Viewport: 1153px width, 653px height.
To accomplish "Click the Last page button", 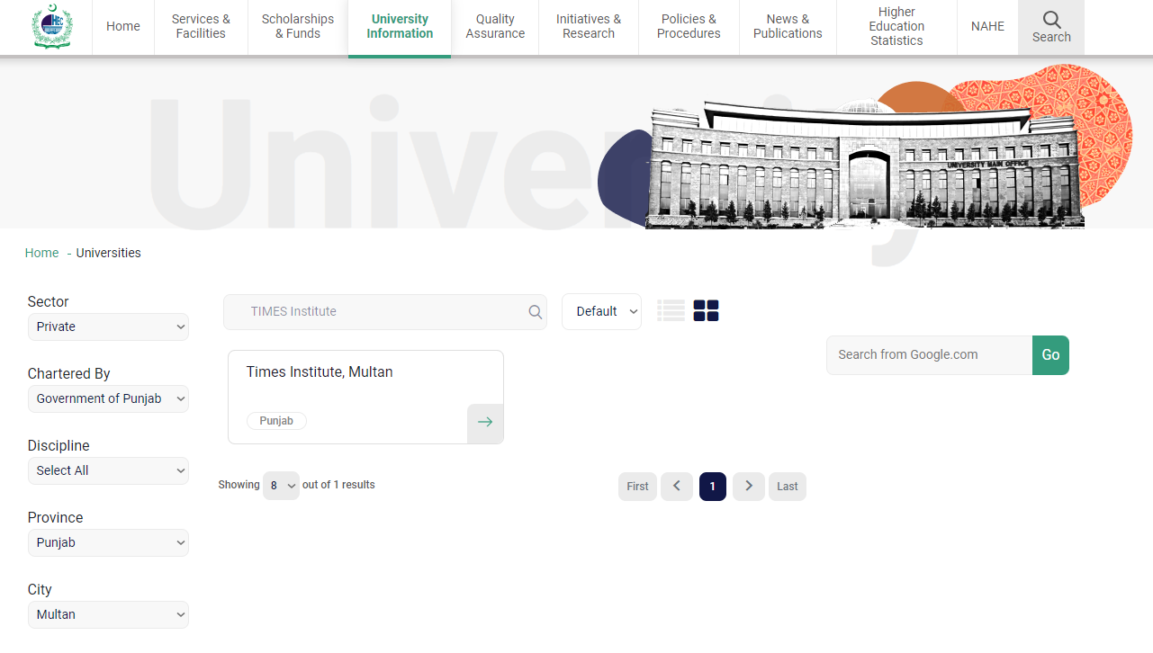I will 788,487.
